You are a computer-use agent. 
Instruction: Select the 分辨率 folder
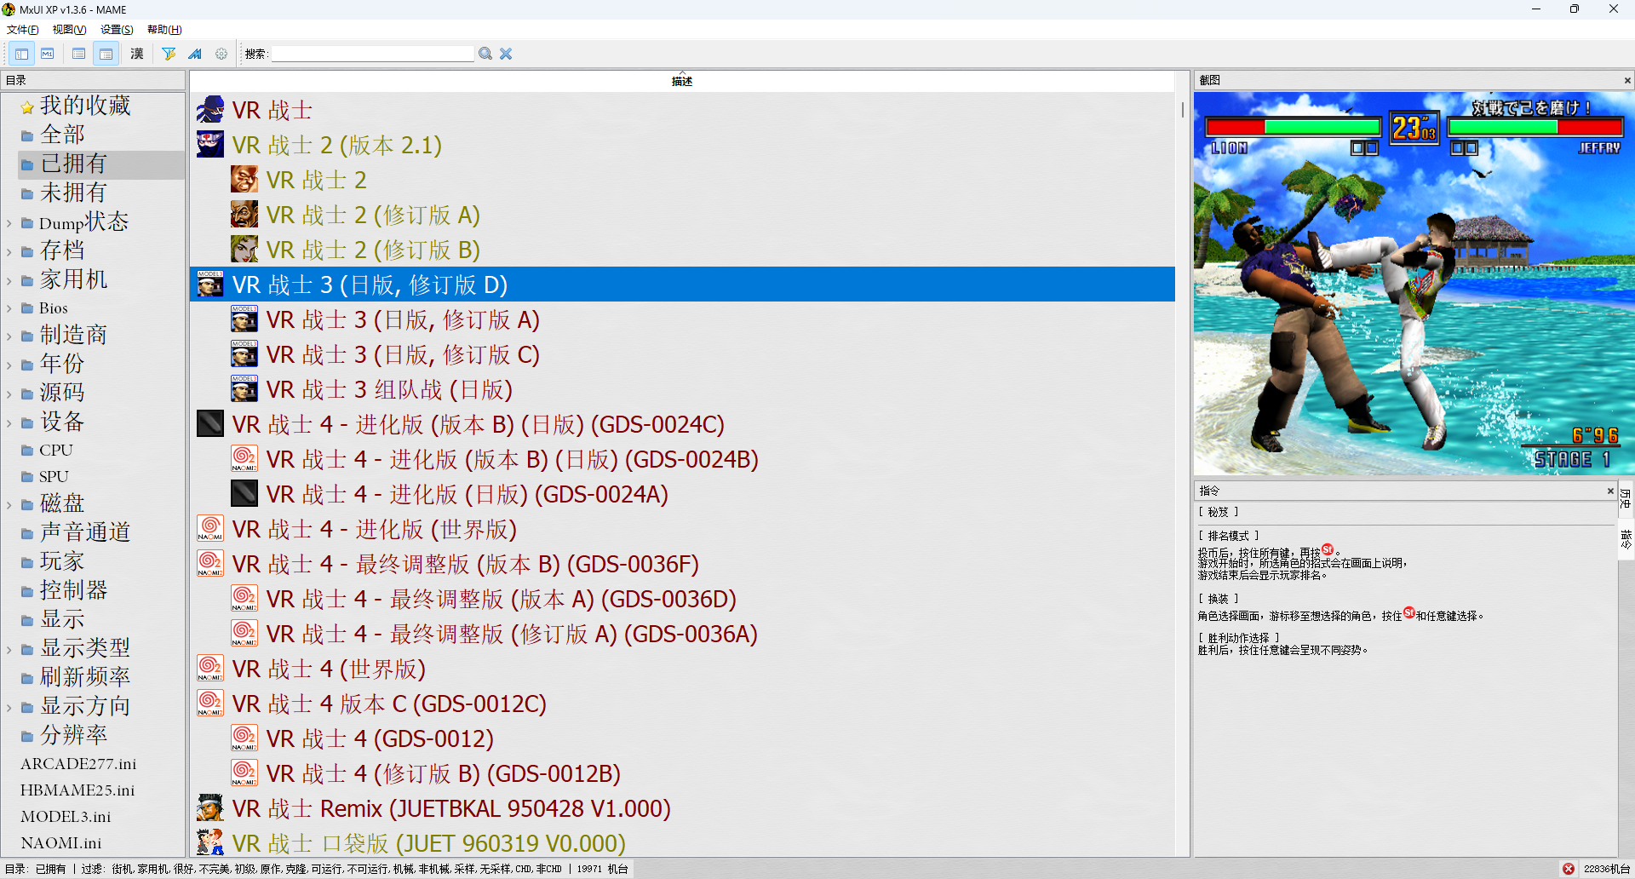[x=73, y=735]
